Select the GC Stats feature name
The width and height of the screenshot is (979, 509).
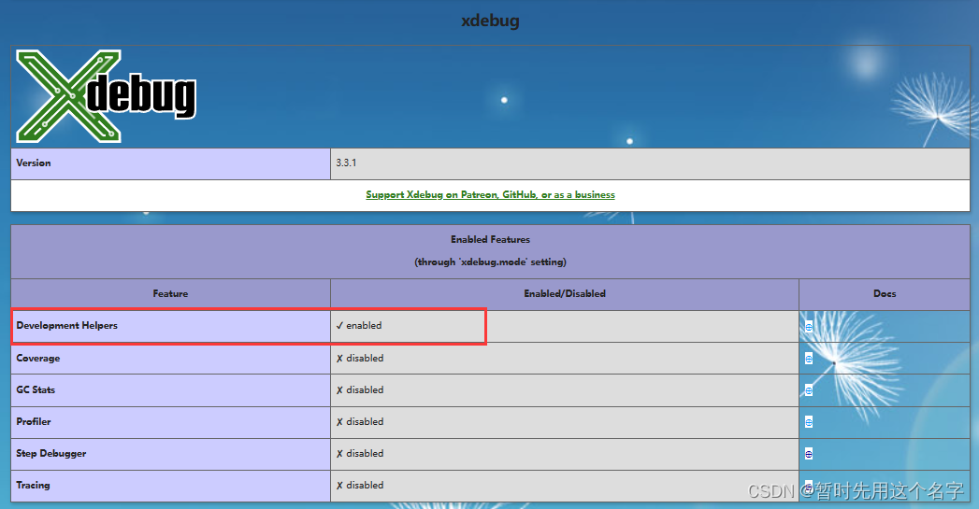36,389
